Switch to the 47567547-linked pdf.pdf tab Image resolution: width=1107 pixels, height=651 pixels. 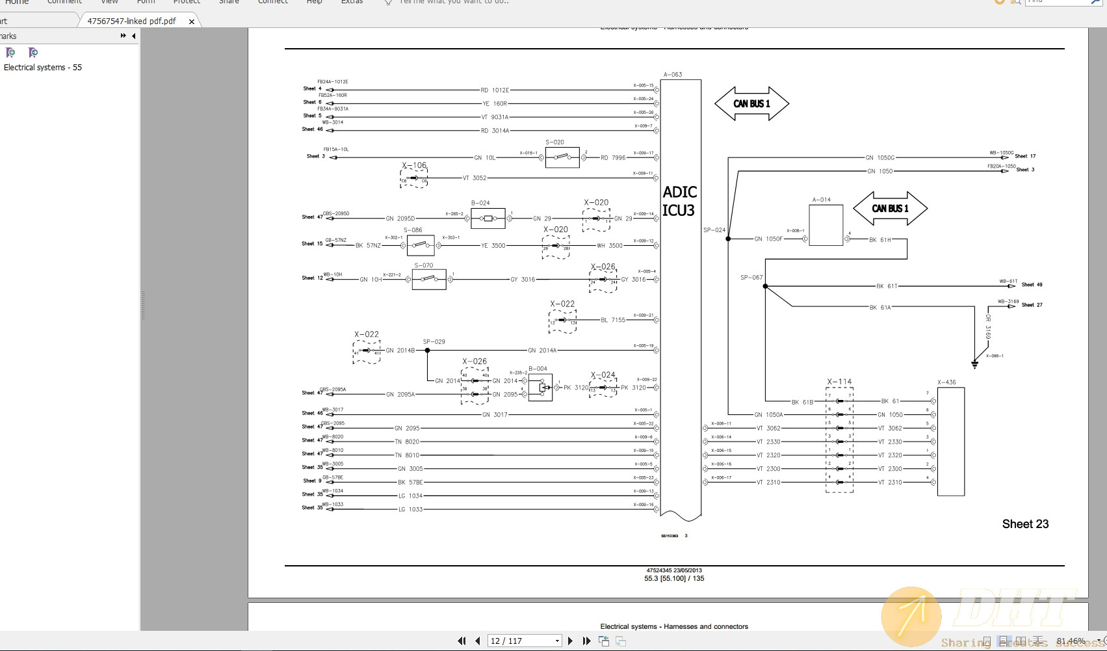tap(132, 21)
